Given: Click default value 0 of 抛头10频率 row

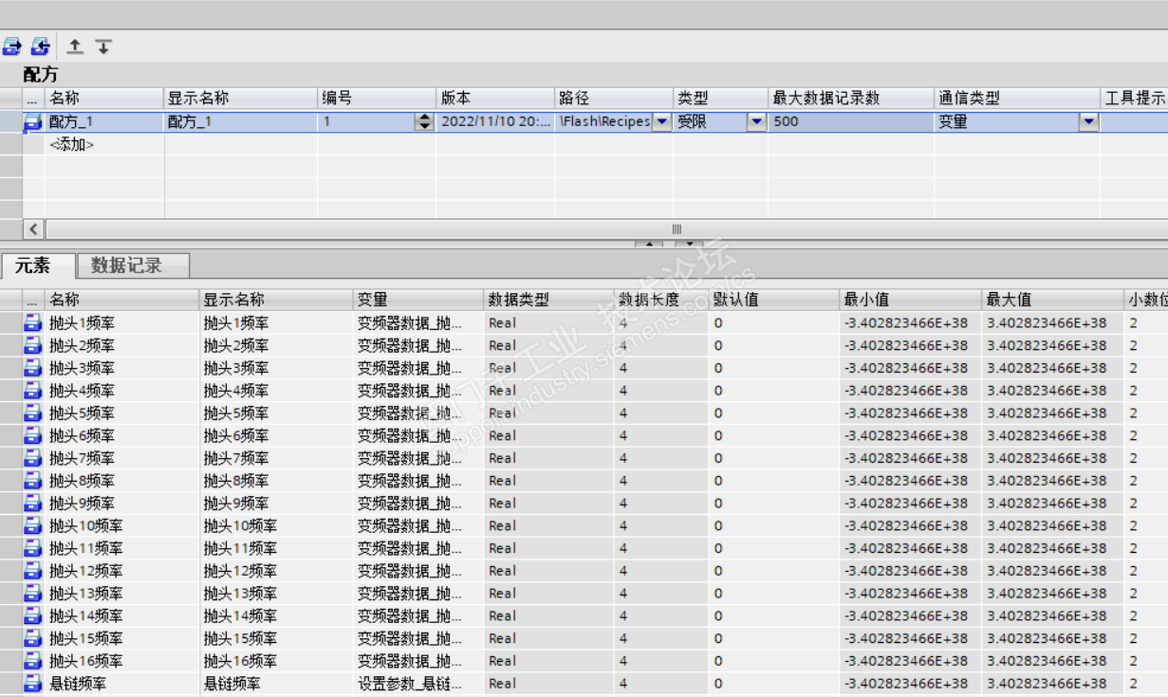Looking at the screenshot, I should 774,525.
